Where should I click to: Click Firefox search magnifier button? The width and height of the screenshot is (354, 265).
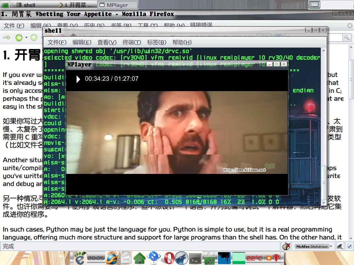coord(347,37)
